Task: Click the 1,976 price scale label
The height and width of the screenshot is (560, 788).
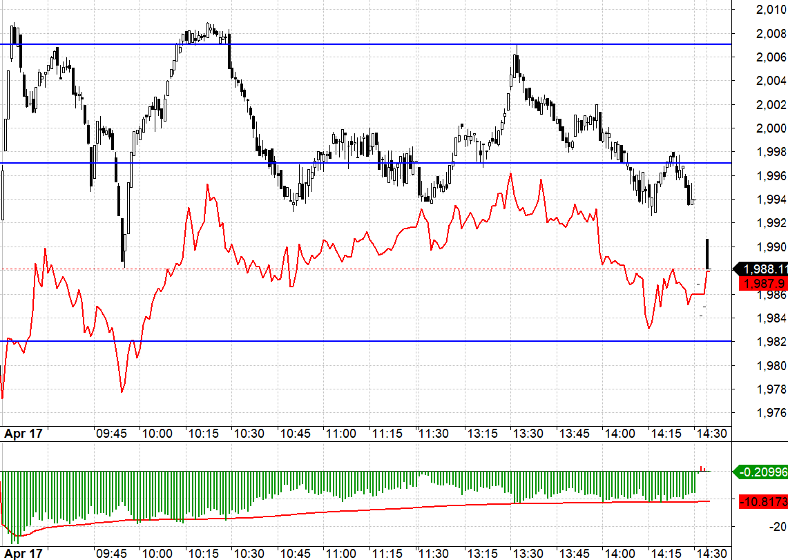Action: pyautogui.click(x=772, y=413)
